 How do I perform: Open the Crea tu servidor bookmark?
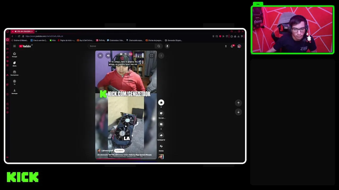tap(39, 40)
